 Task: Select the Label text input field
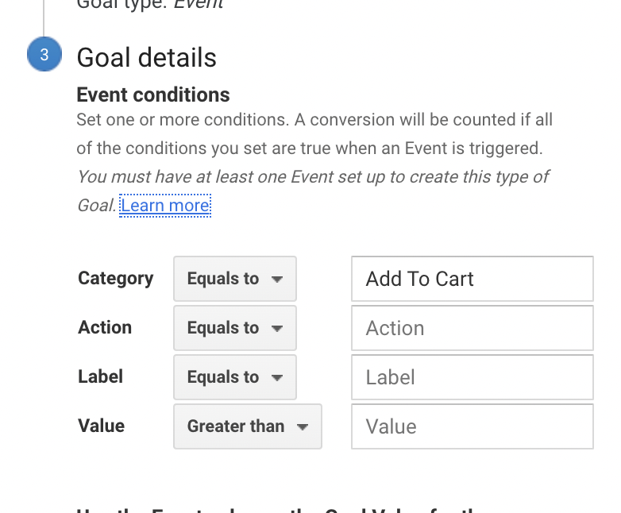472,377
